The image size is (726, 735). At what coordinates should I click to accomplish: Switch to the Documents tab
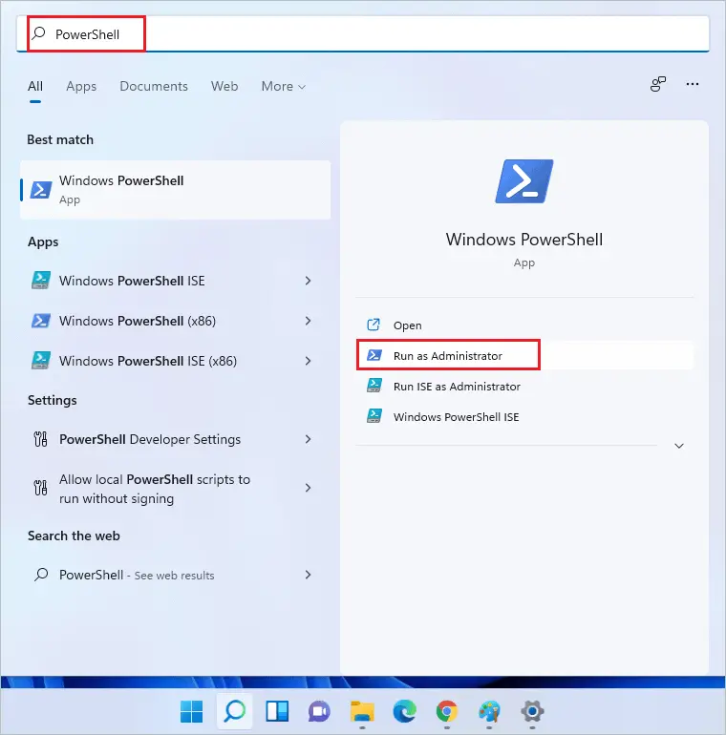pos(152,86)
